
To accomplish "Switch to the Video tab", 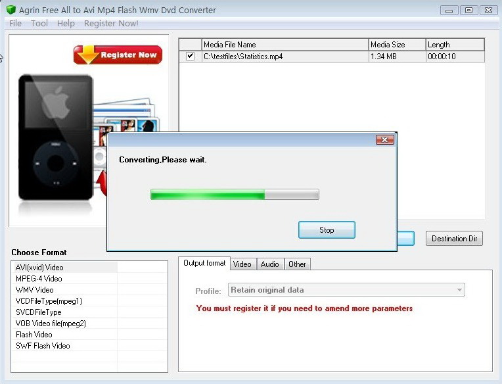I will point(242,264).
